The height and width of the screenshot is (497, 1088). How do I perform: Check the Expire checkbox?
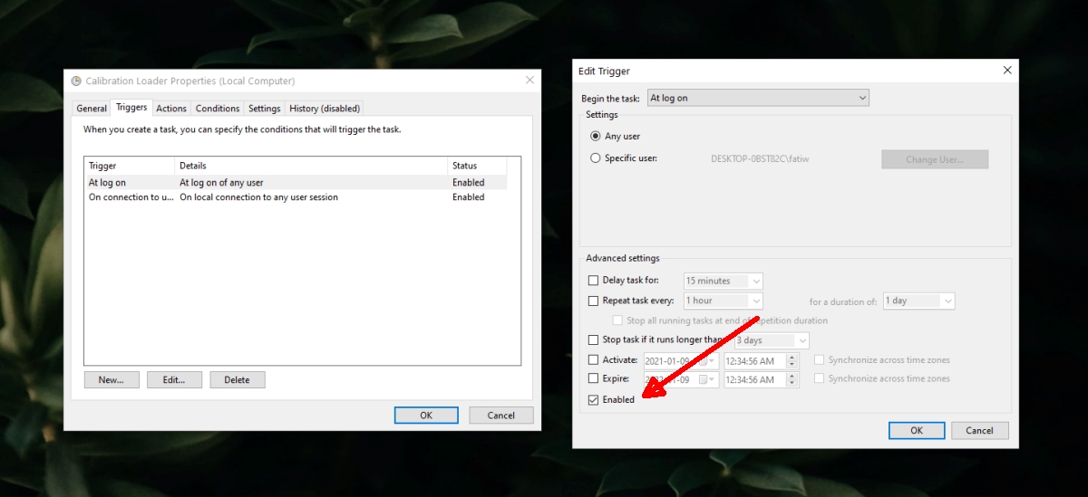[x=594, y=378]
